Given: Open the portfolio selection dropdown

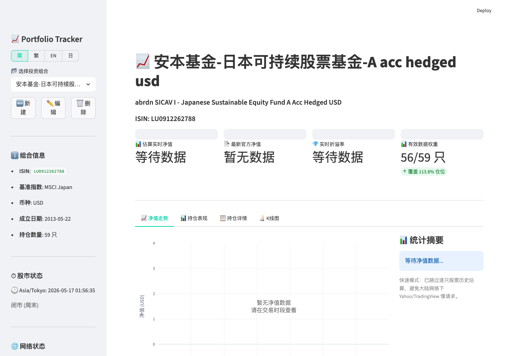Looking at the screenshot, I should click(x=53, y=84).
